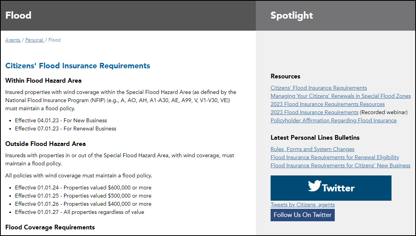
Task: Open Flood Insurance Requirements for Renewal Eligibility
Action: click(x=335, y=157)
